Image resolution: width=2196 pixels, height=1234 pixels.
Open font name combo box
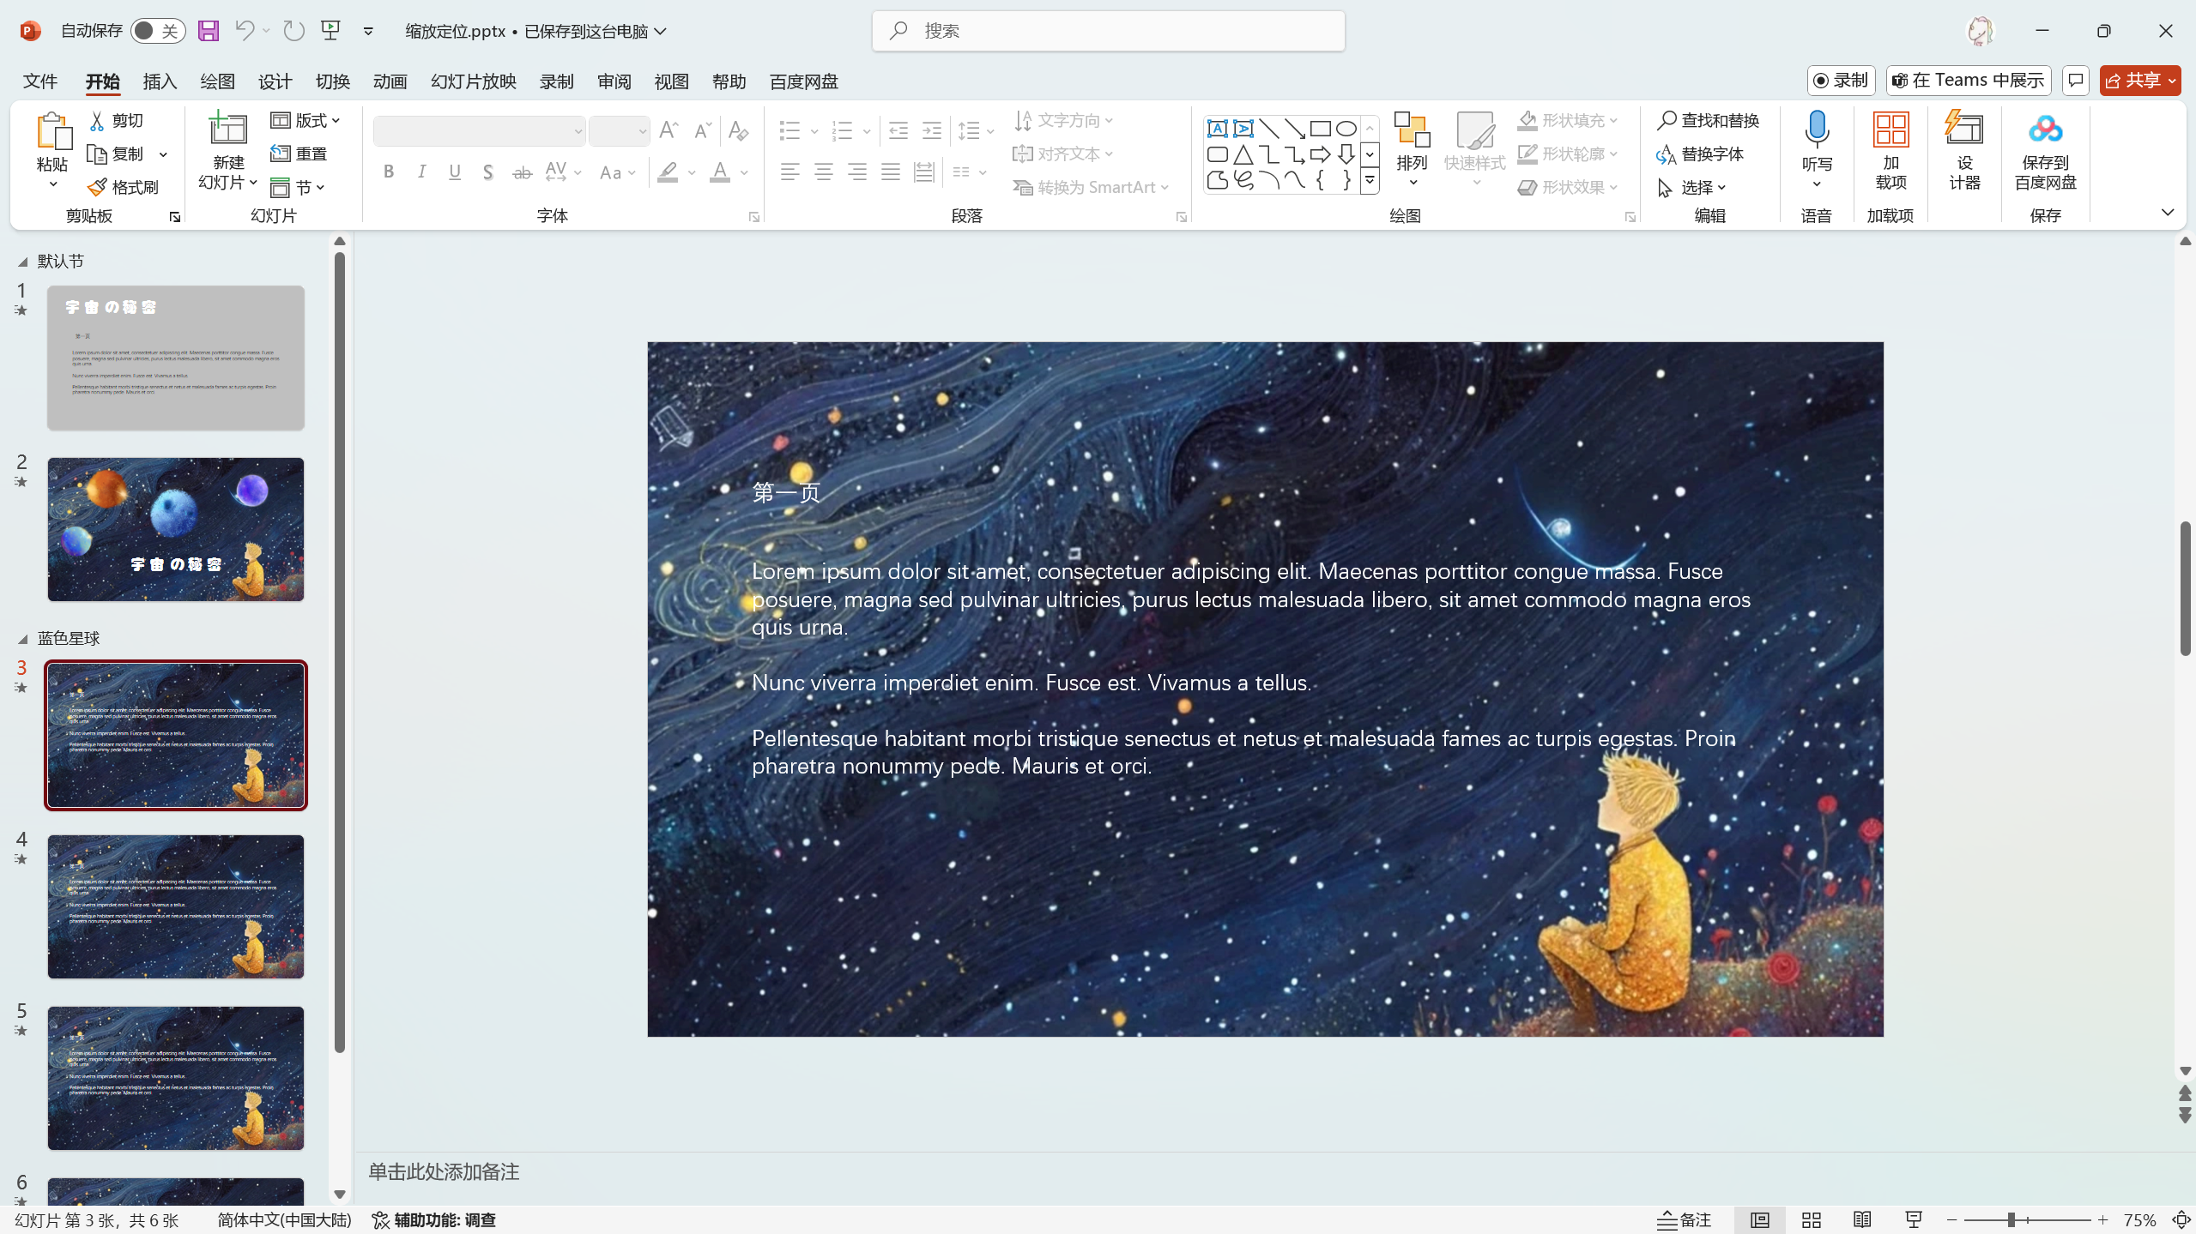479,131
